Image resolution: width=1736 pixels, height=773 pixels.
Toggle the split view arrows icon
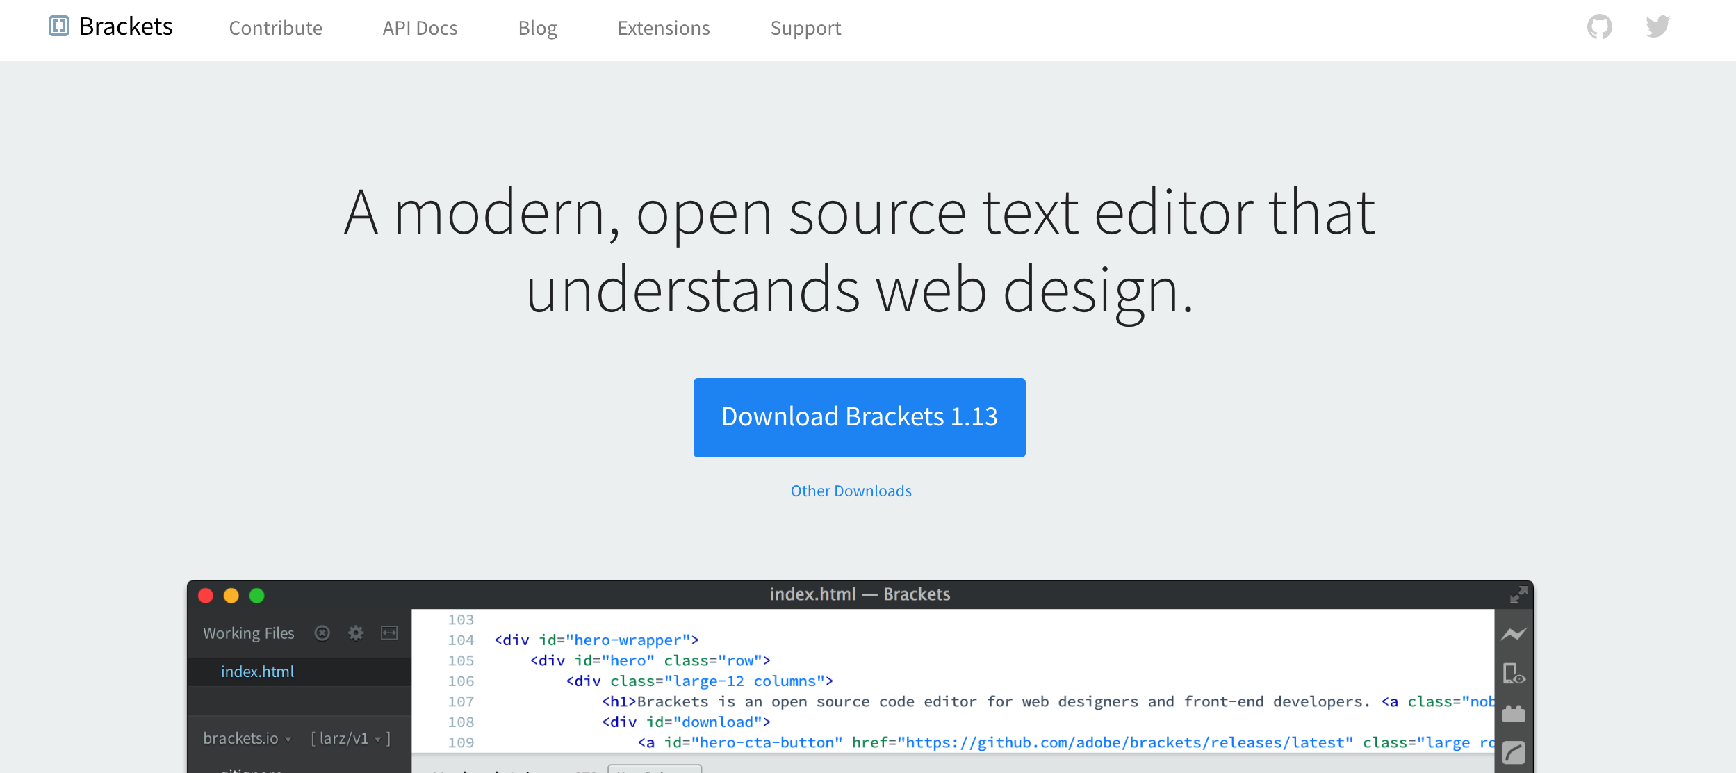point(389,633)
